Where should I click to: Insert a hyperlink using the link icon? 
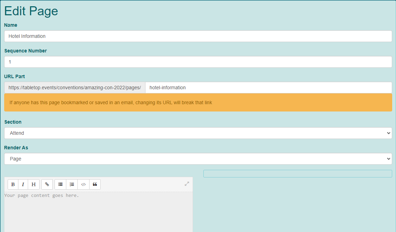pyautogui.click(x=47, y=184)
